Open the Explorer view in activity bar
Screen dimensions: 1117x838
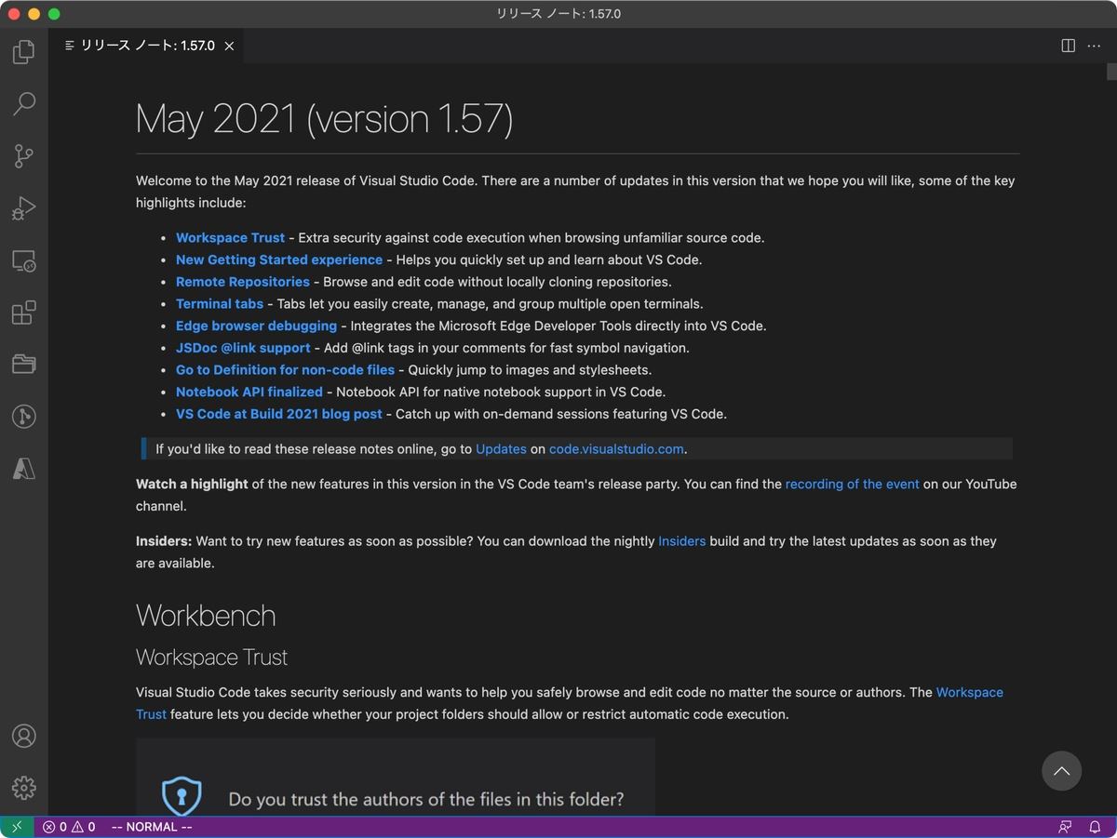(24, 51)
